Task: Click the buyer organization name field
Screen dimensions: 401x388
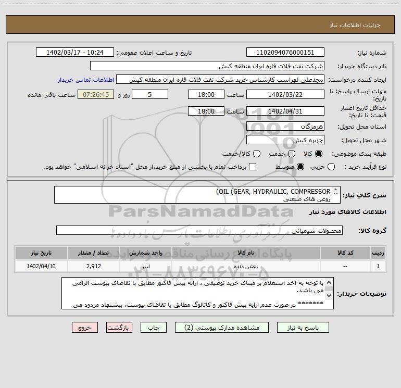Action: (x=207, y=66)
